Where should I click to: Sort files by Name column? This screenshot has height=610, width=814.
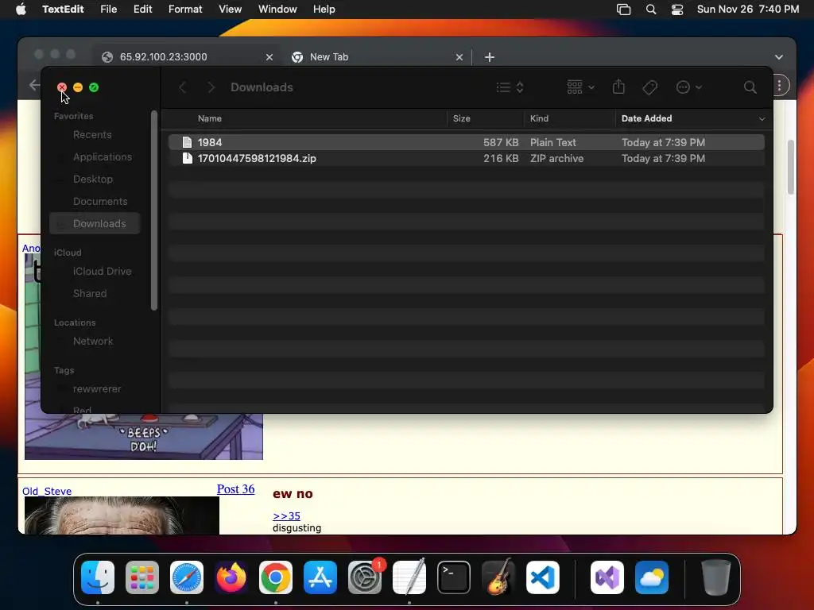pyautogui.click(x=210, y=118)
